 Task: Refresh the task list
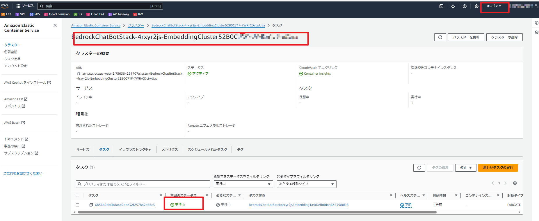[x=419, y=168]
